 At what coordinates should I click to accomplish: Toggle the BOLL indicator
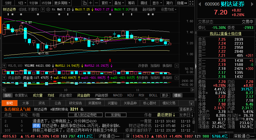153,95
